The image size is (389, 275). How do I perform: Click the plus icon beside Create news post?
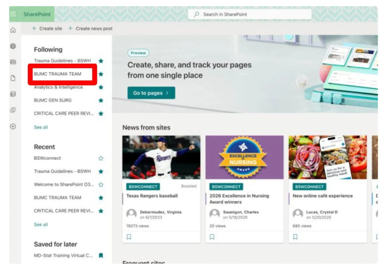[x=71, y=28]
